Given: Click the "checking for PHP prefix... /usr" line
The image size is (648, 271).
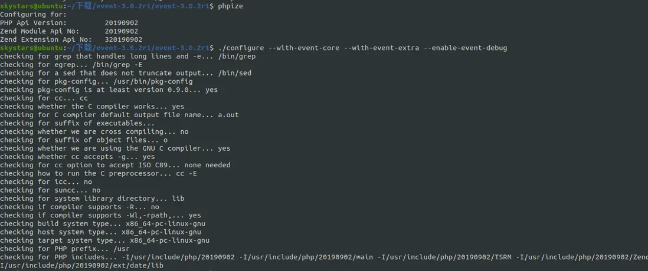Looking at the screenshot, I should pos(65,249).
